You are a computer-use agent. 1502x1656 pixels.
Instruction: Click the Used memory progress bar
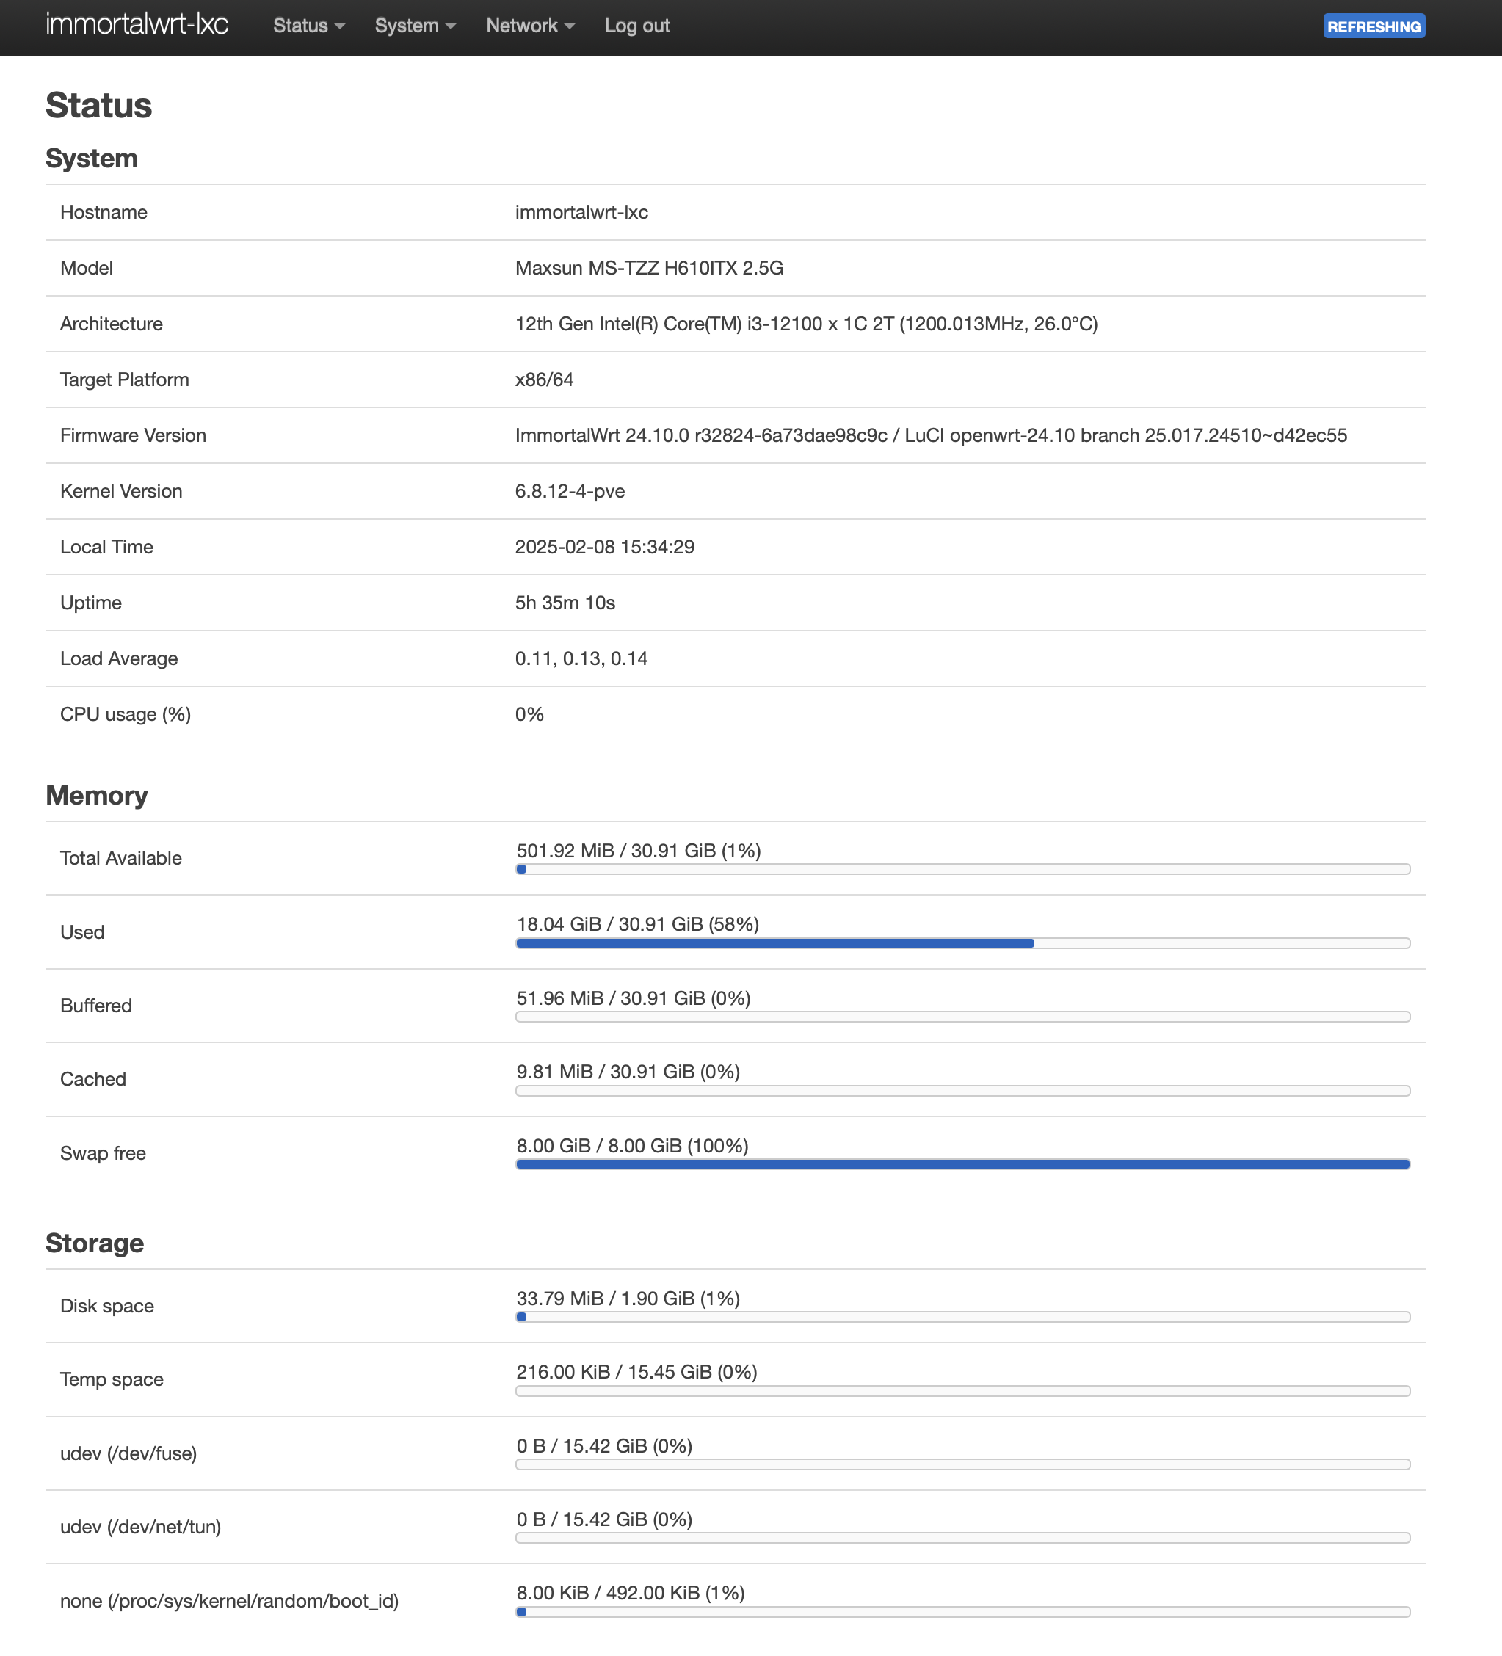pos(962,943)
